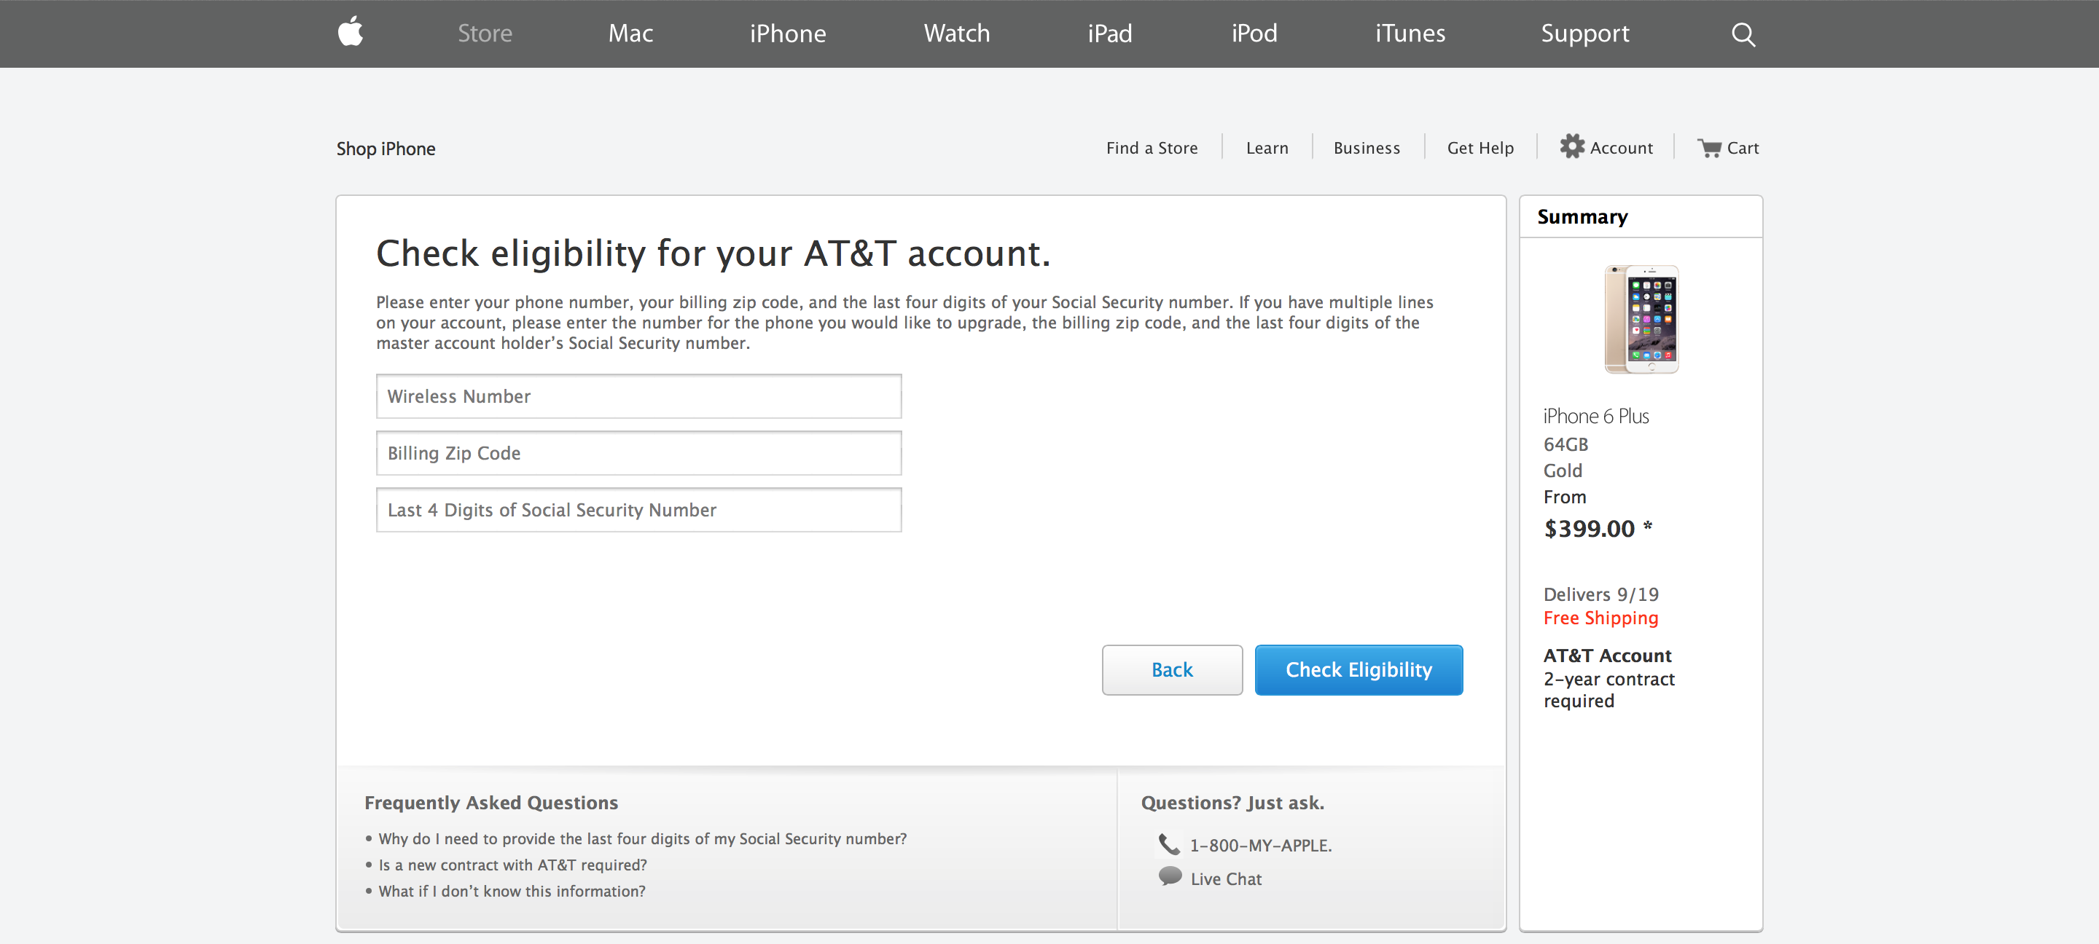The image size is (2099, 944).
Task: Open the iTunes nav item
Action: click(x=1410, y=34)
